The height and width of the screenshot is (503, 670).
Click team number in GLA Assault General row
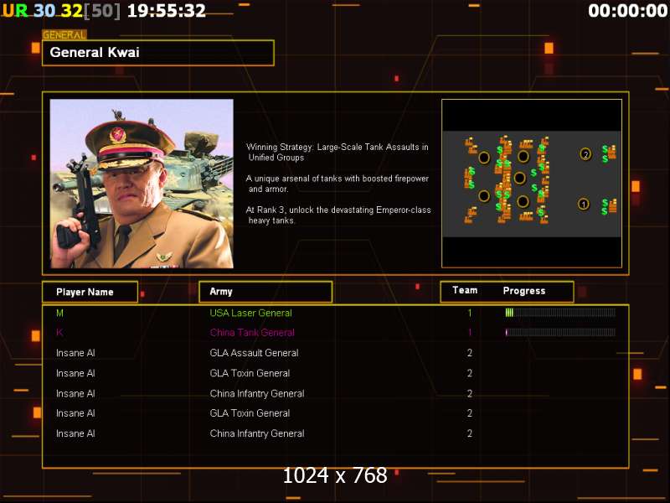pos(470,353)
